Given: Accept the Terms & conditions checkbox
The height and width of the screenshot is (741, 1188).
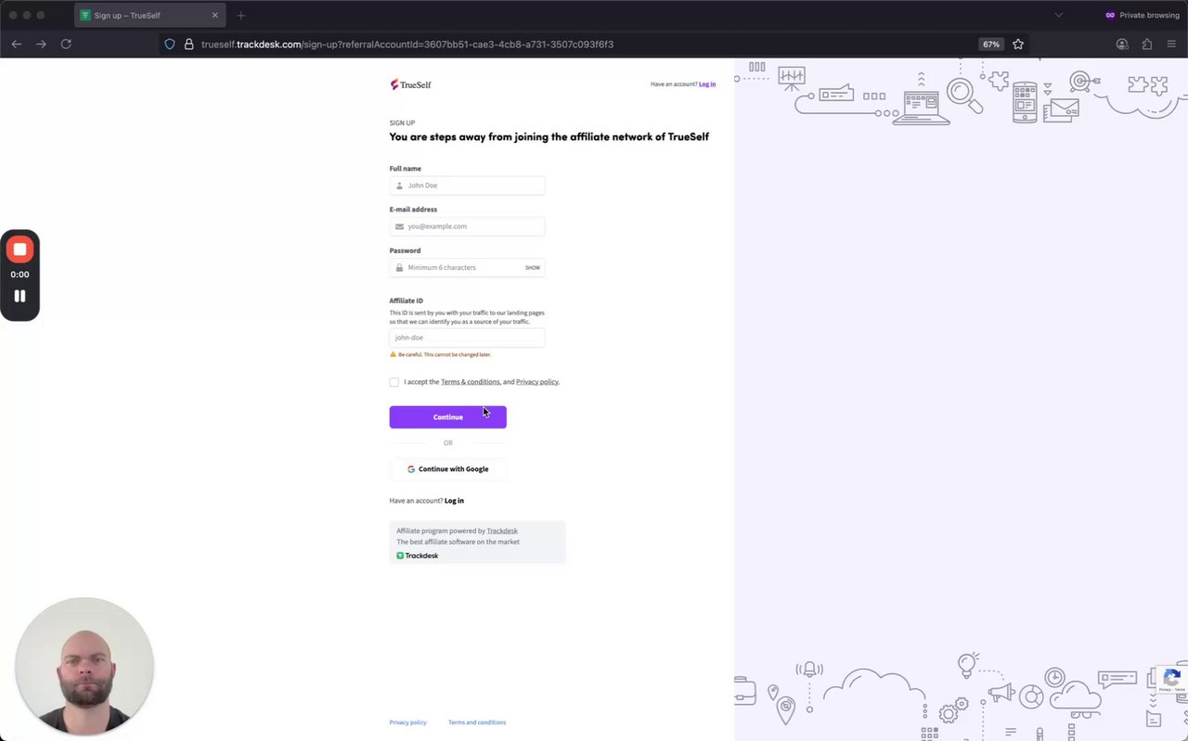Looking at the screenshot, I should (x=394, y=382).
